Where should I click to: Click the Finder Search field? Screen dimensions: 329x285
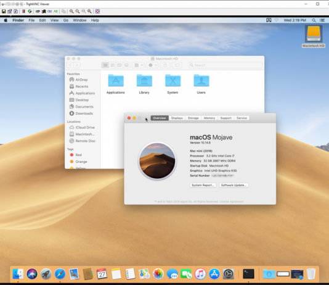tap(225, 65)
